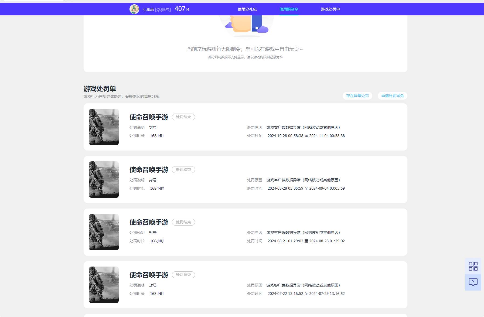The width and height of the screenshot is (484, 317).
Task: Click 处罚结束 badge on third penalty record
Action: (183, 222)
